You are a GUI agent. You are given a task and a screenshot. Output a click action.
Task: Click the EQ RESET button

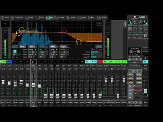coord(23,46)
